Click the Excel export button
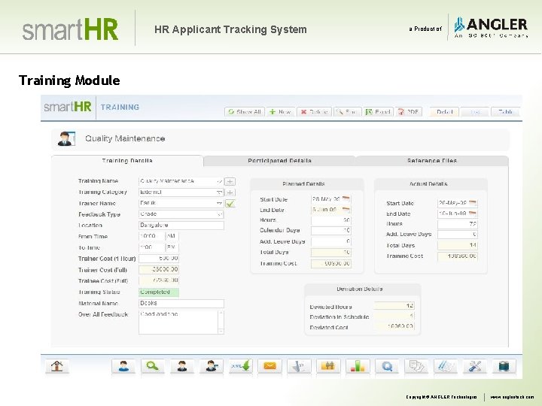The height and width of the screenshot is (406, 542). pos(378,112)
